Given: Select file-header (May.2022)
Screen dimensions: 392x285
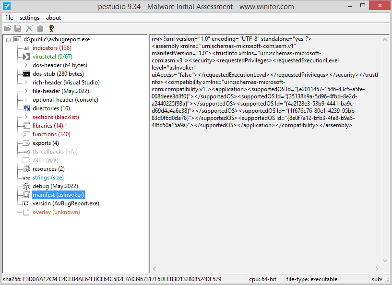Looking at the screenshot, I should (61, 91).
